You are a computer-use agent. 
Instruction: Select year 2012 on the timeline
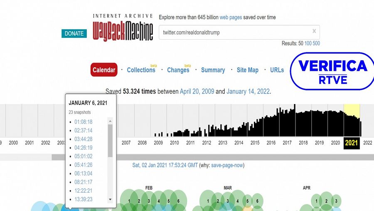click(207, 143)
